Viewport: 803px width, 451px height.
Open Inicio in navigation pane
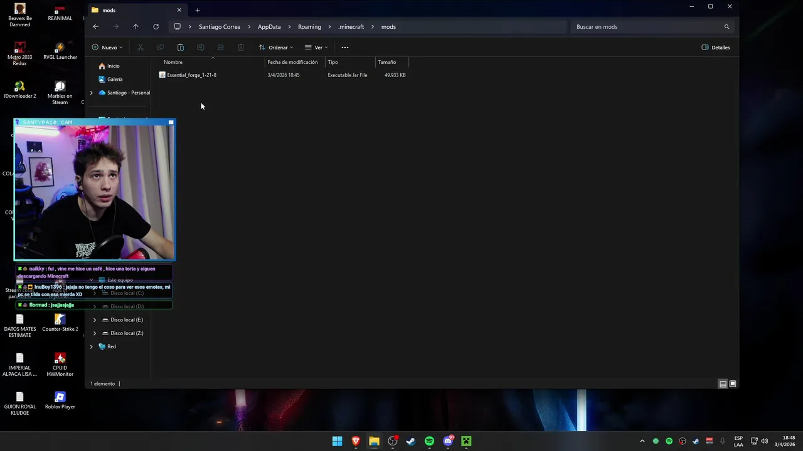pyautogui.click(x=113, y=66)
